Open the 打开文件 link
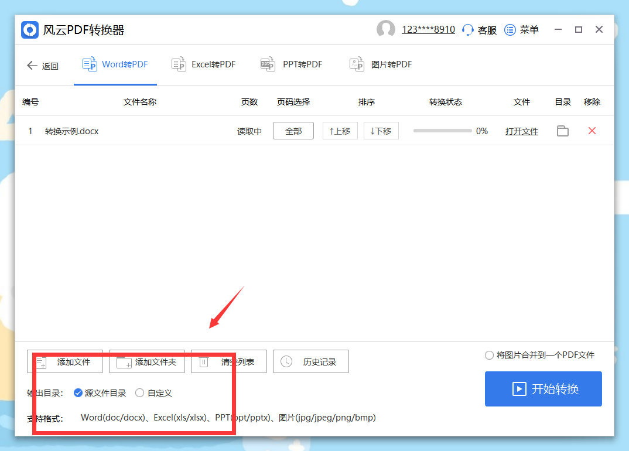 pos(521,131)
